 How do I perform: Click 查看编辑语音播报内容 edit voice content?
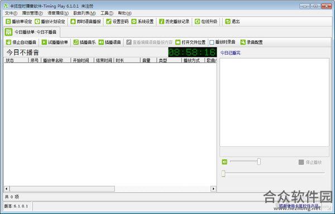[x=149, y=42]
